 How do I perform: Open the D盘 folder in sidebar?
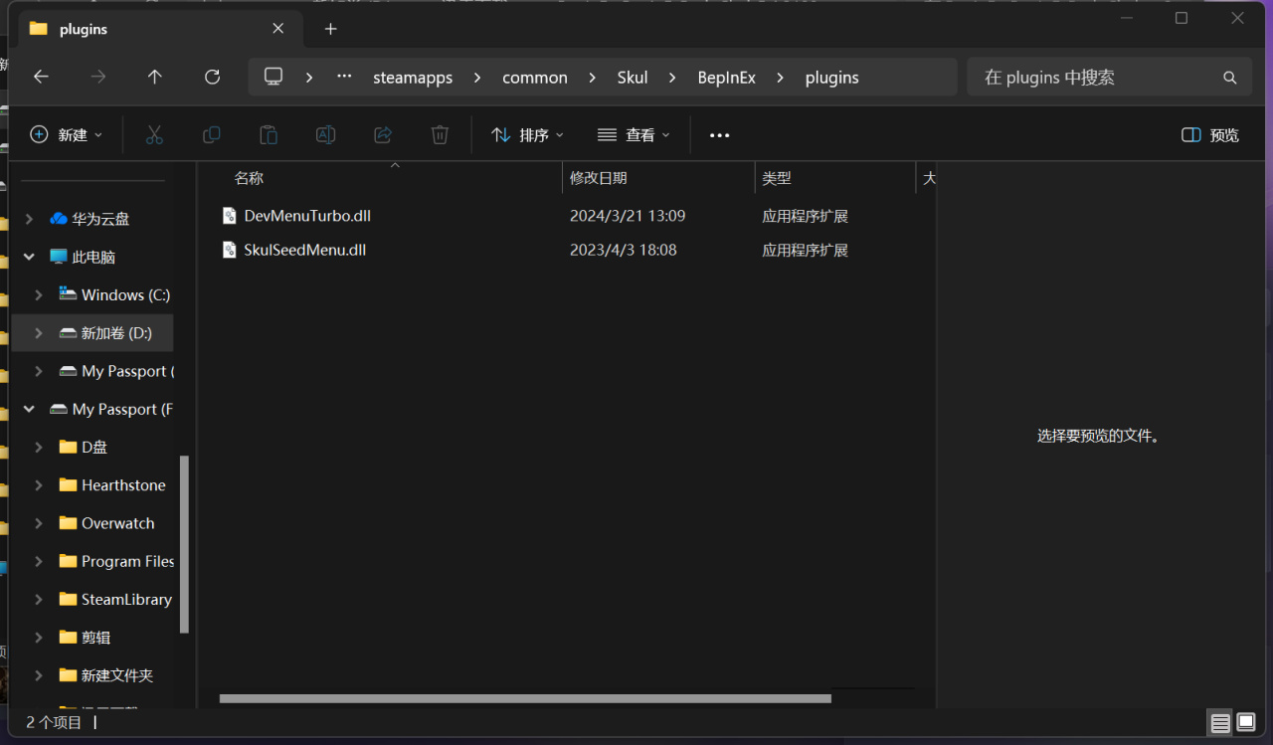[x=94, y=448]
